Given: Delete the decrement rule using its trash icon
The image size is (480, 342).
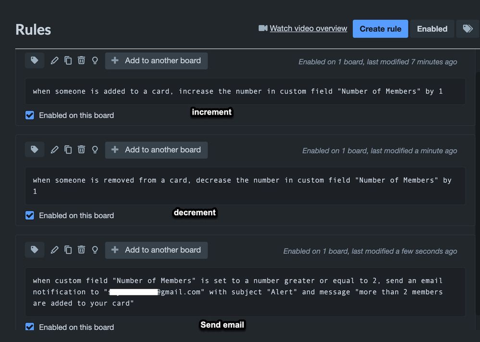Looking at the screenshot, I should pos(81,149).
